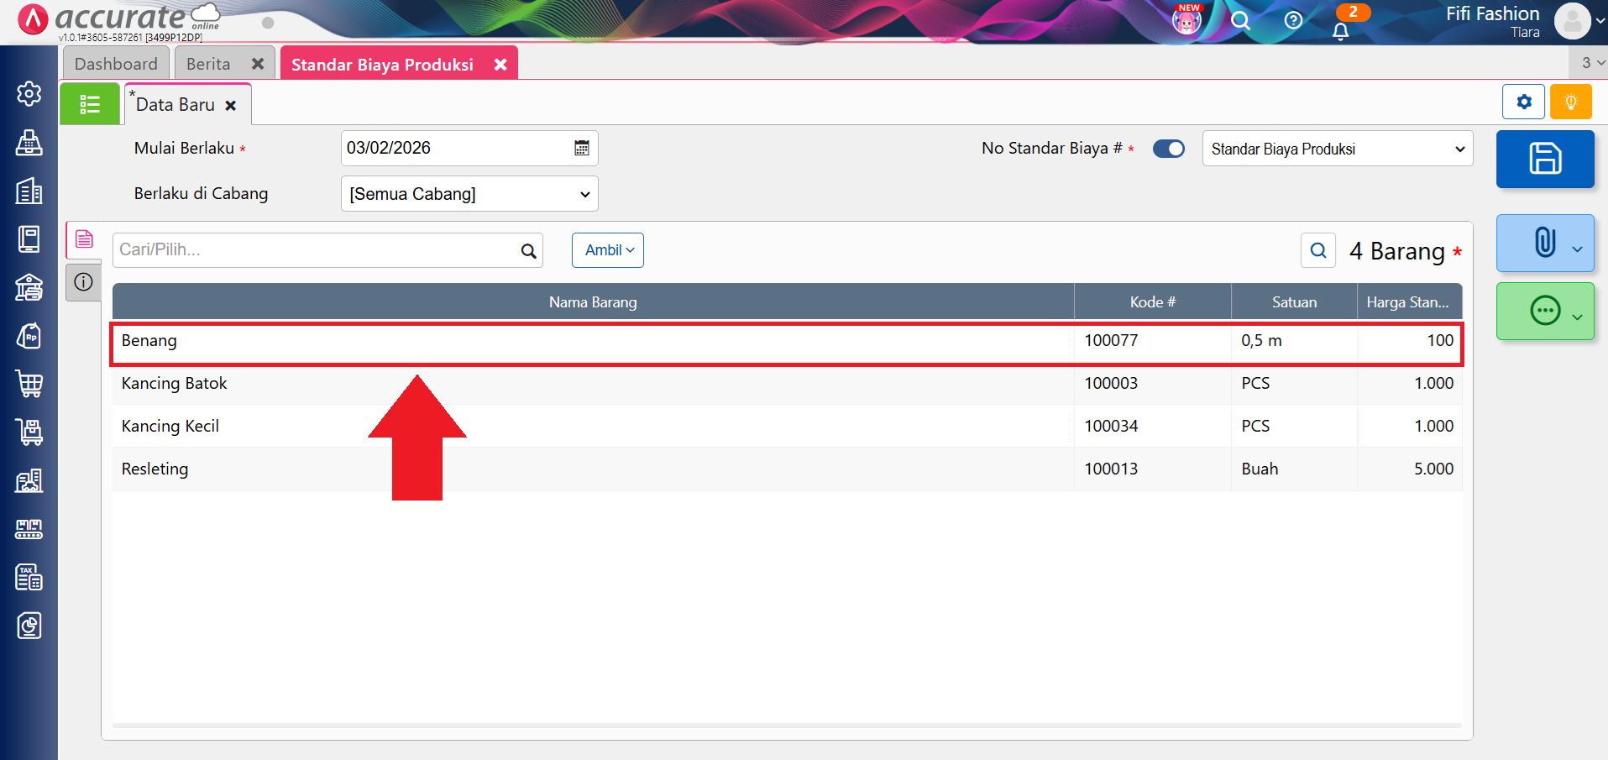Click the blue save button
The height and width of the screenshot is (760, 1608).
click(x=1544, y=159)
